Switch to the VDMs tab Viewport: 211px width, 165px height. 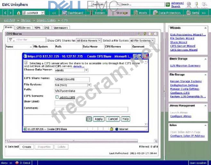pyautogui.click(x=38, y=28)
